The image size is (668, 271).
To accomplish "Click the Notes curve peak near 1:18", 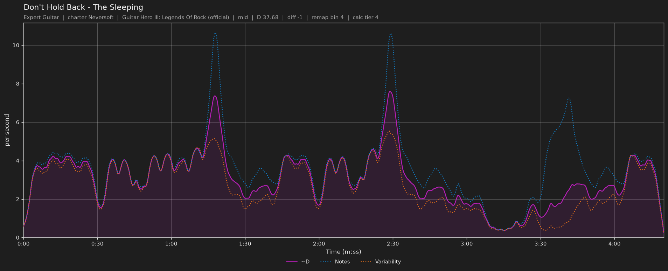I will (x=215, y=34).
